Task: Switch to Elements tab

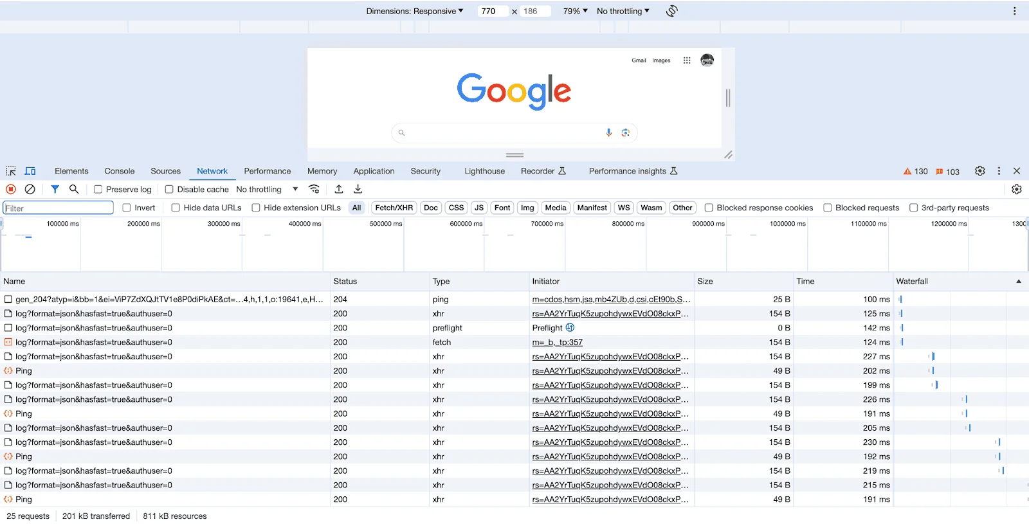Action: point(71,171)
